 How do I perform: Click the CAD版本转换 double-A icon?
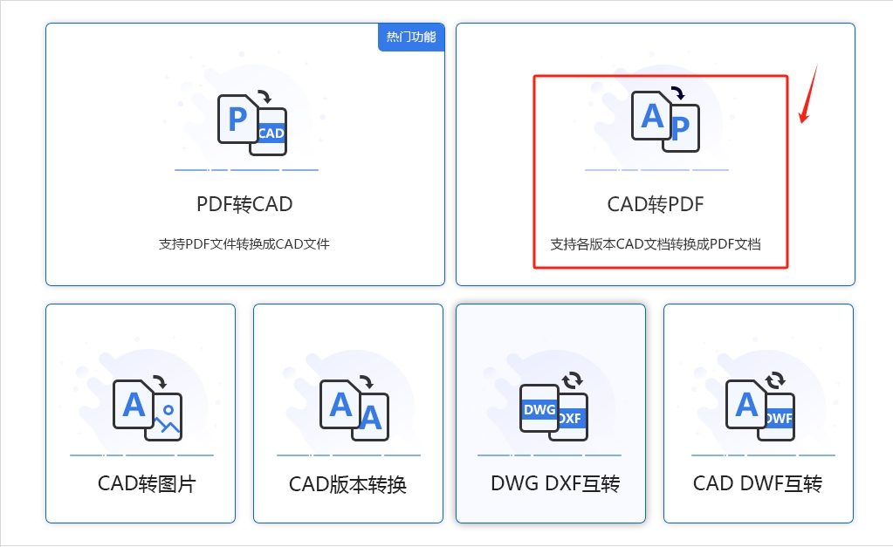coord(354,407)
